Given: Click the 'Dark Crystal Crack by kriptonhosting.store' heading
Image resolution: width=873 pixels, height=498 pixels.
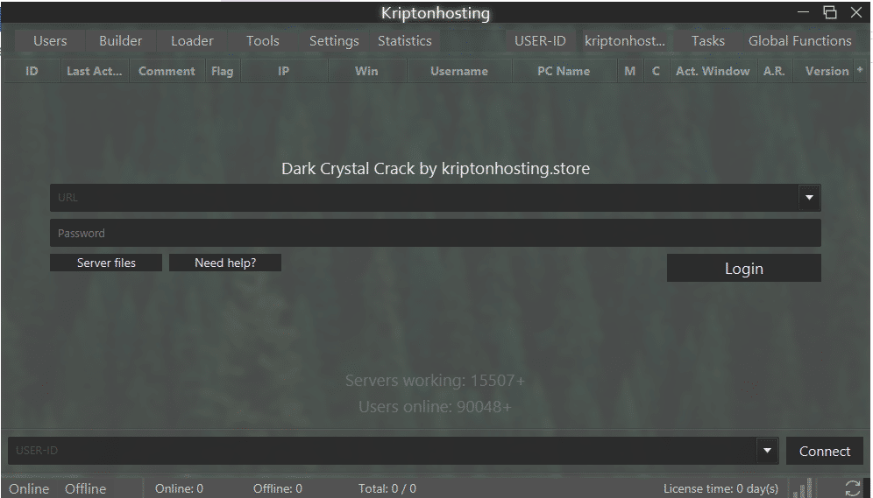Looking at the screenshot, I should (x=436, y=168).
